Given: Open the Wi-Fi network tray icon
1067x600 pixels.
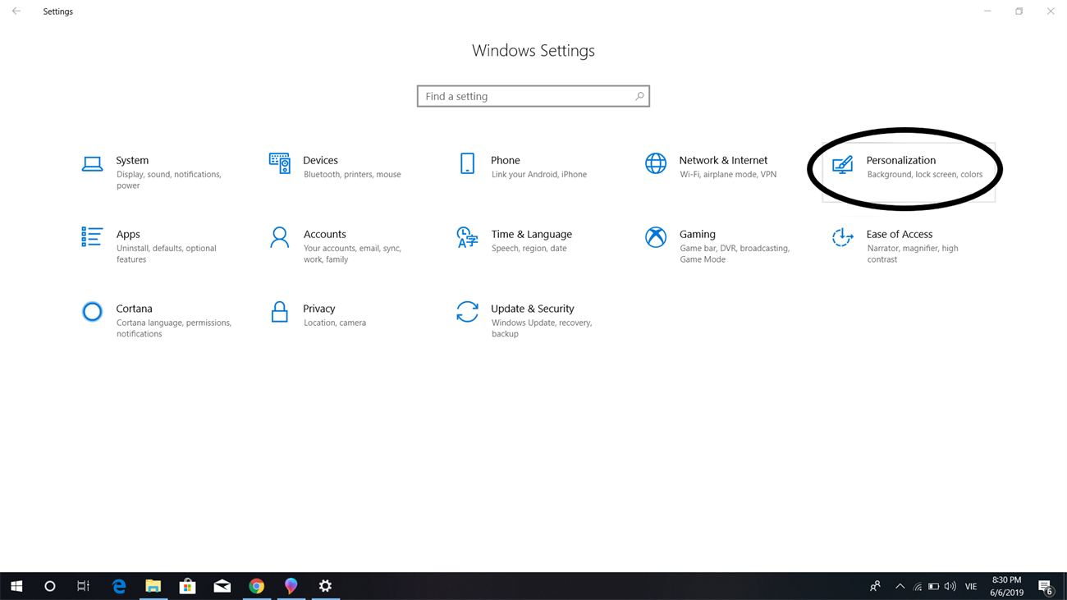Looking at the screenshot, I should [918, 587].
